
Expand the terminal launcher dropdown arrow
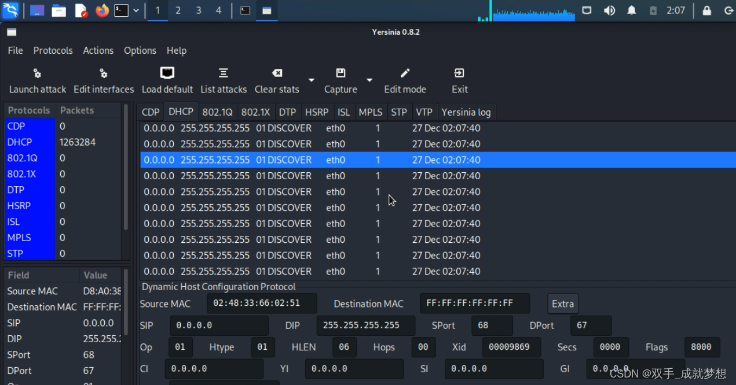click(136, 10)
